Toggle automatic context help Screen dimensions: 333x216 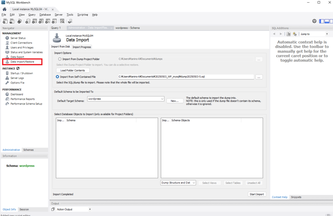295,34
